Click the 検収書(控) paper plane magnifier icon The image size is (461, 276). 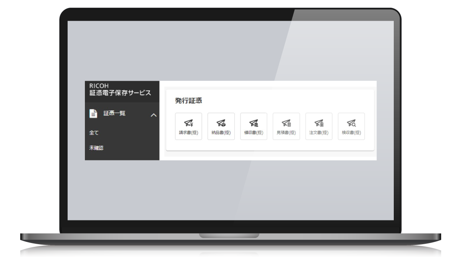coord(351,123)
